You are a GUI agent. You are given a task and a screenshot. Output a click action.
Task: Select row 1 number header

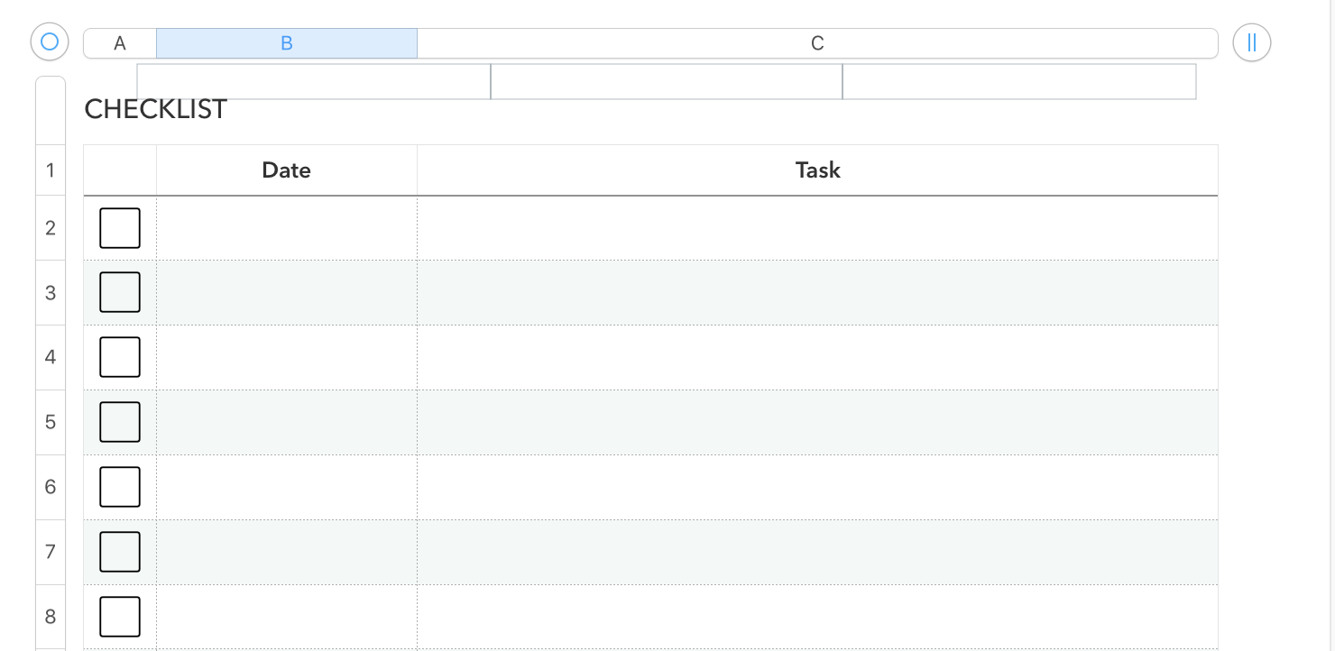click(x=51, y=170)
